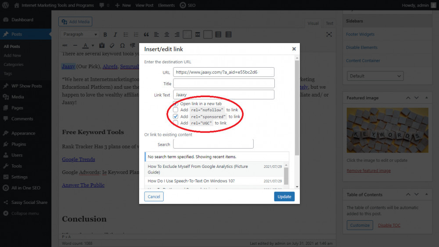439x247 pixels.
Task: Click the outdent toolbar icon
Action: pyautogui.click(x=133, y=45)
